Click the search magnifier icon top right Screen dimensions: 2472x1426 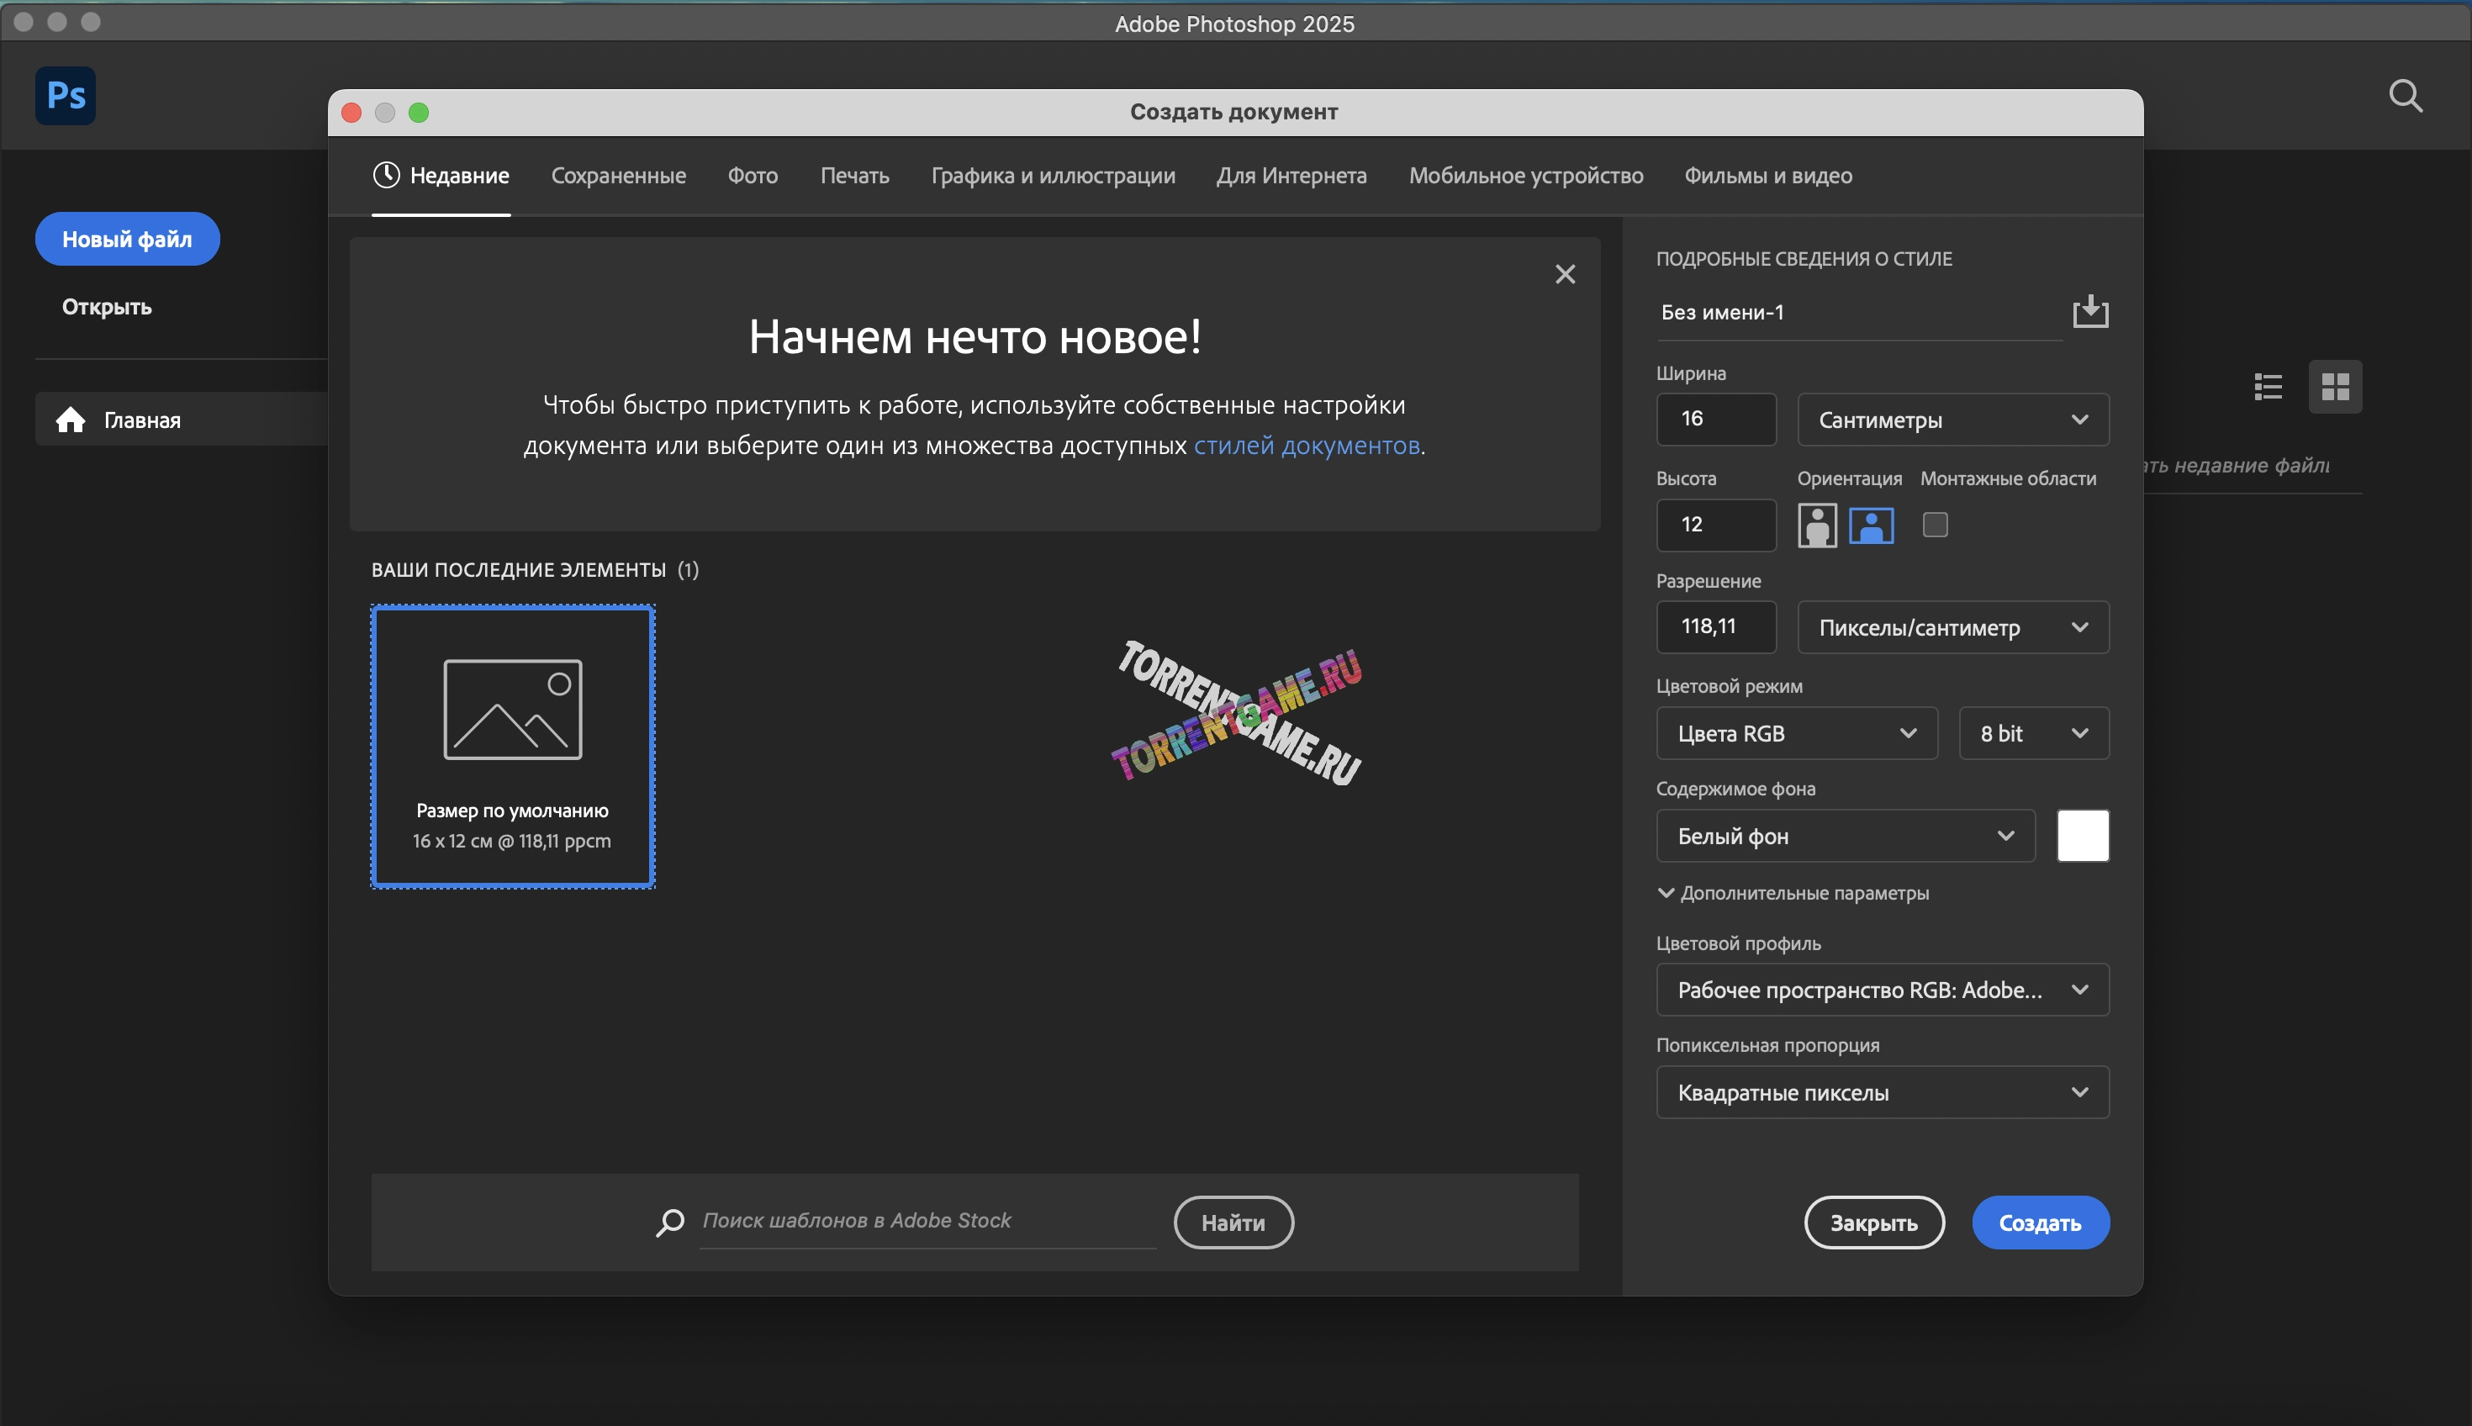point(2406,96)
